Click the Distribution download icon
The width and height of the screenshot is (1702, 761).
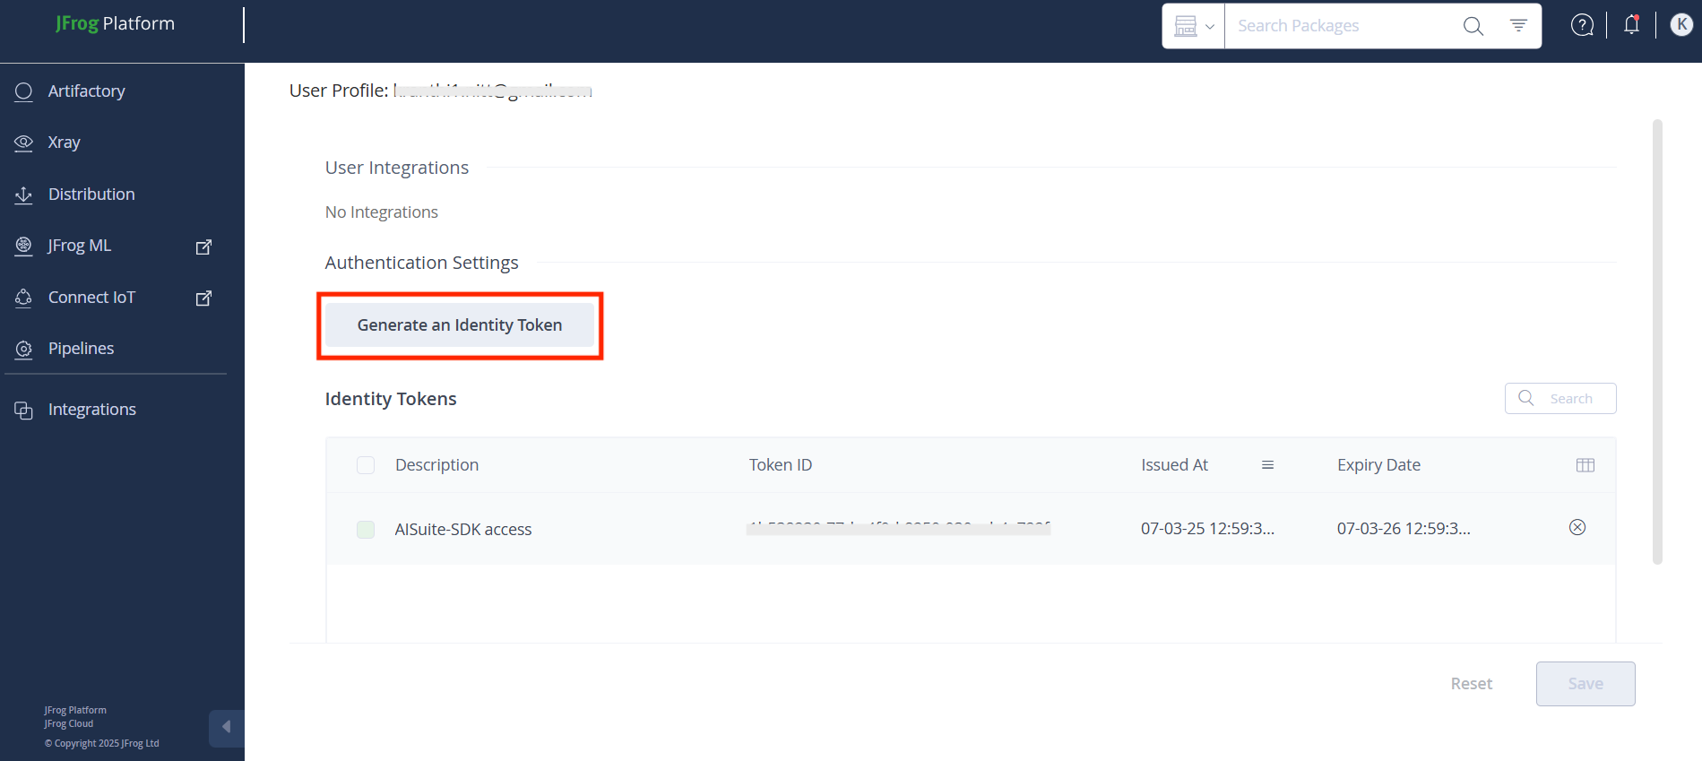click(x=24, y=195)
